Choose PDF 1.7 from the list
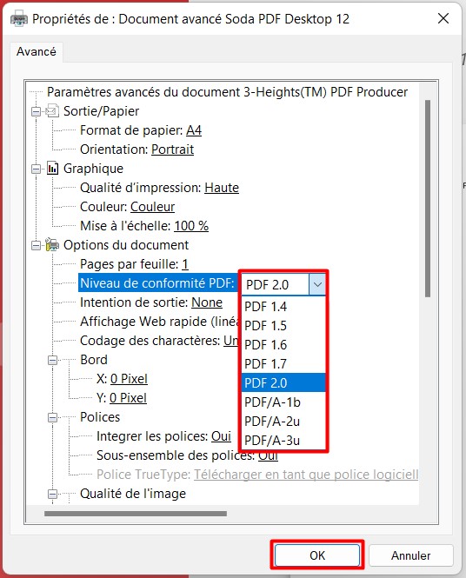The height and width of the screenshot is (578, 466). pos(283,364)
